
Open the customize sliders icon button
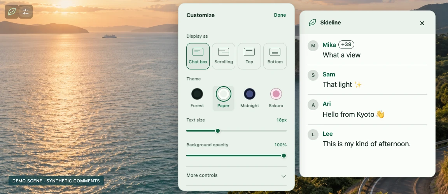pyautogui.click(x=26, y=12)
